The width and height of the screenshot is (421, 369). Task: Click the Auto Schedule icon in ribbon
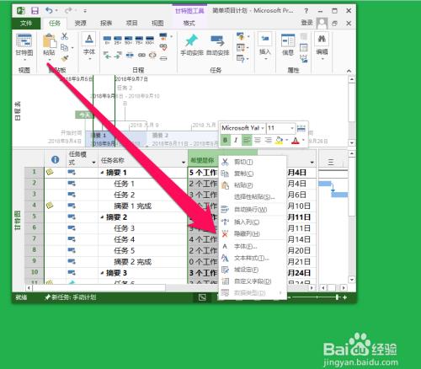click(217, 40)
